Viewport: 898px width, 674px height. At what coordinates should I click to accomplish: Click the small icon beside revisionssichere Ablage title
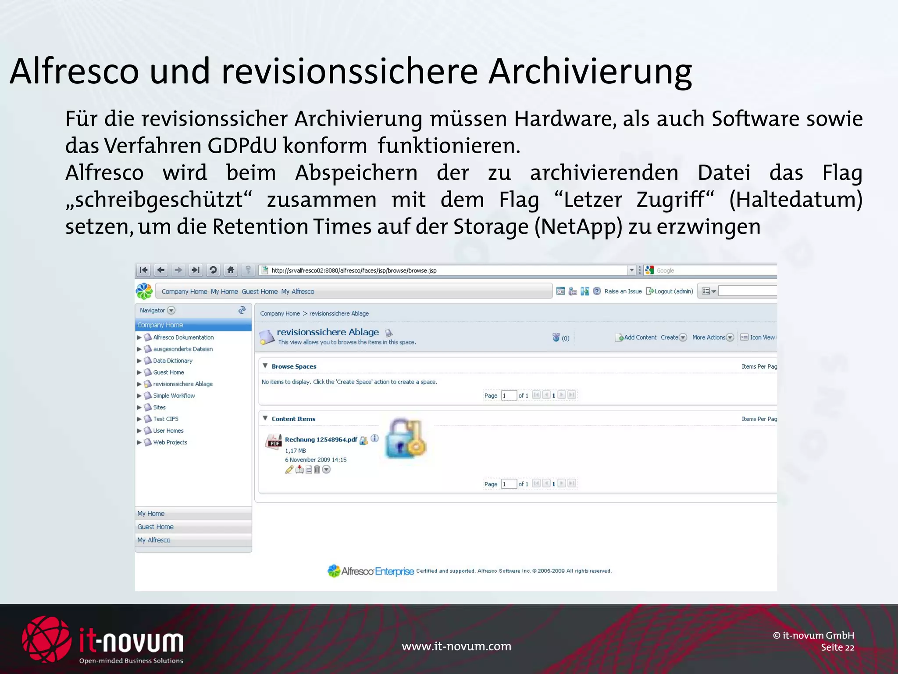[388, 333]
